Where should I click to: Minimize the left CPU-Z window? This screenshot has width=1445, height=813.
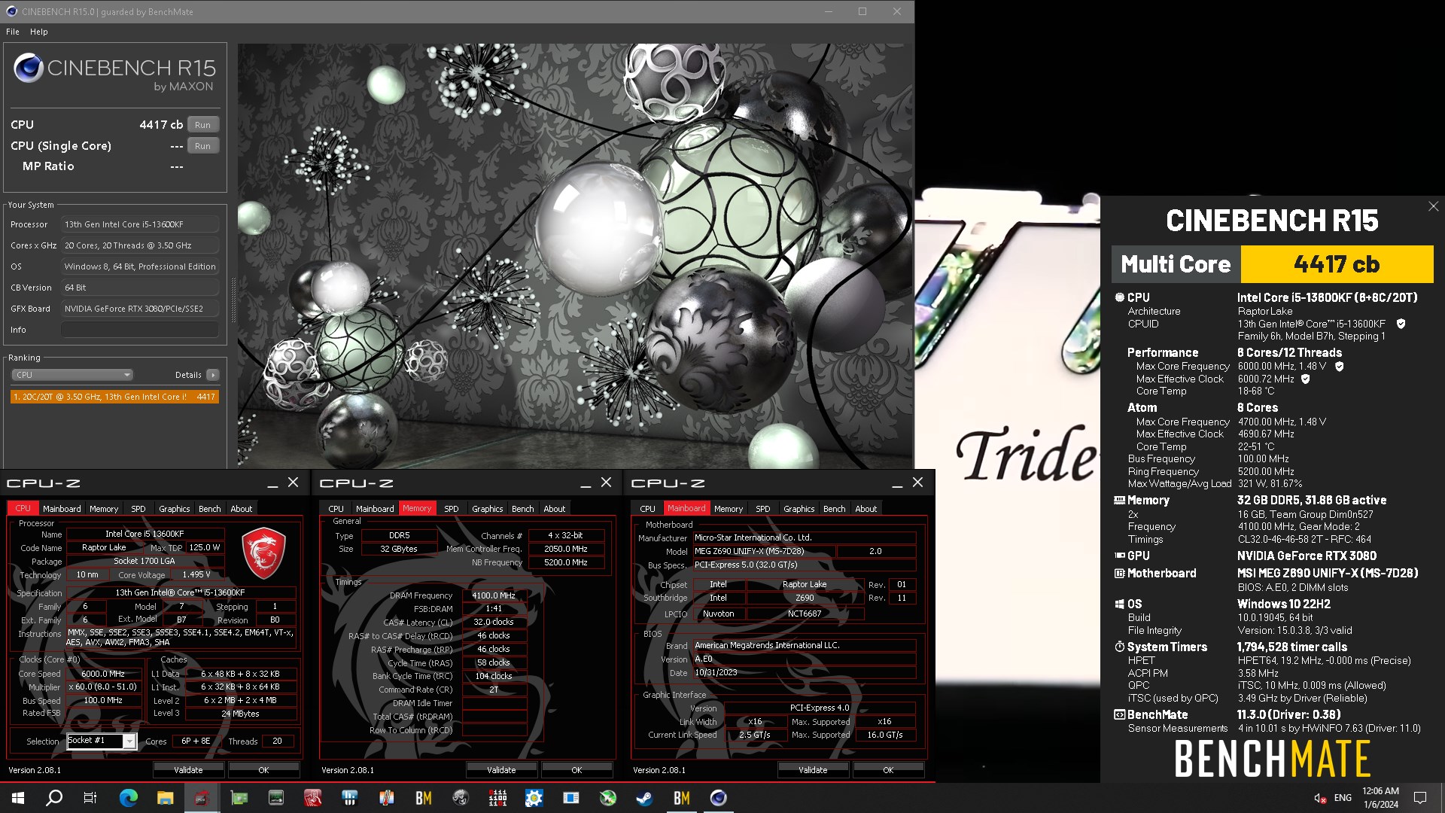(272, 483)
